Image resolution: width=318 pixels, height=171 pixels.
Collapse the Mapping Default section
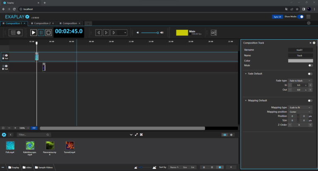[246, 101]
